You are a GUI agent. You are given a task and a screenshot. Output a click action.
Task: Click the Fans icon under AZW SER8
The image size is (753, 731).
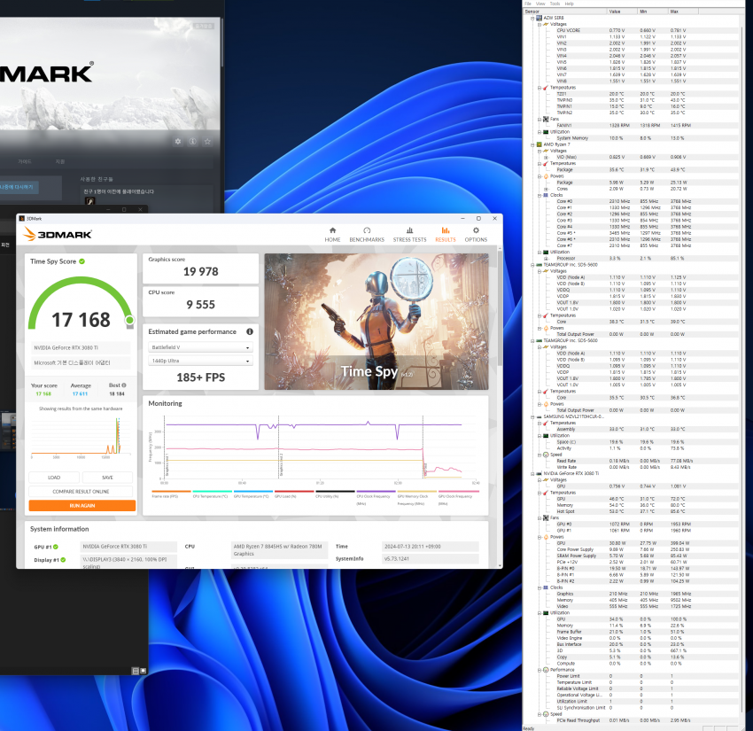[x=546, y=119]
